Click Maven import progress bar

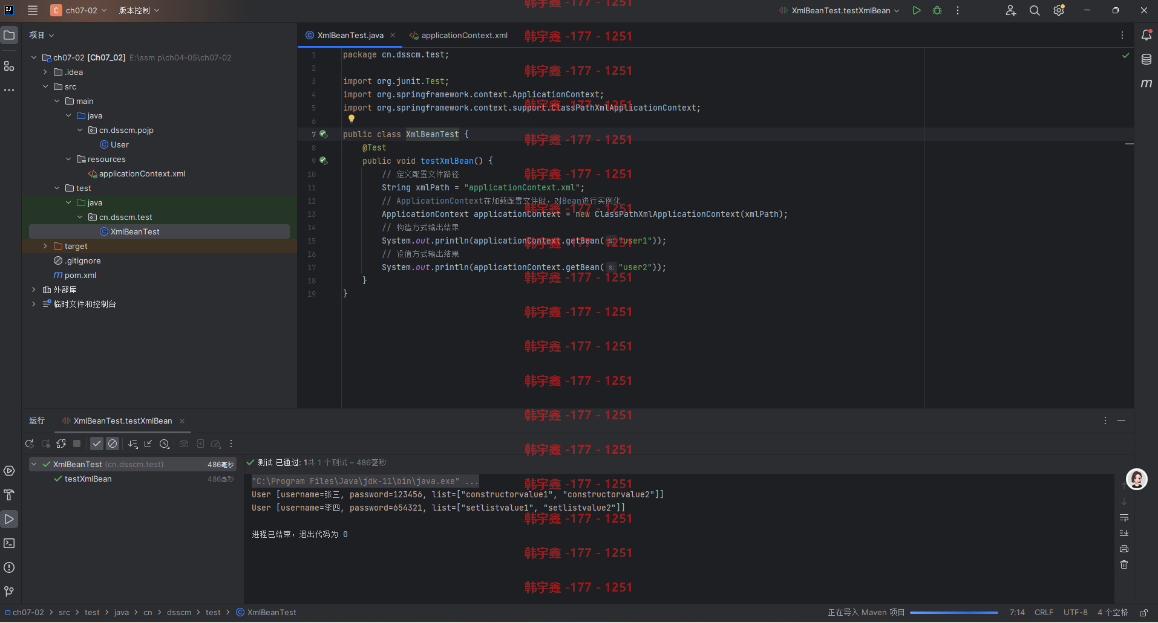(x=954, y=612)
